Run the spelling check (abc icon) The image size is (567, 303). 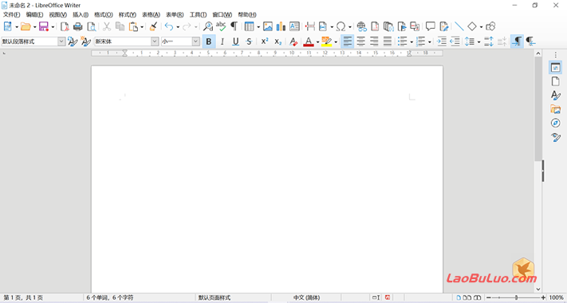pos(221,26)
